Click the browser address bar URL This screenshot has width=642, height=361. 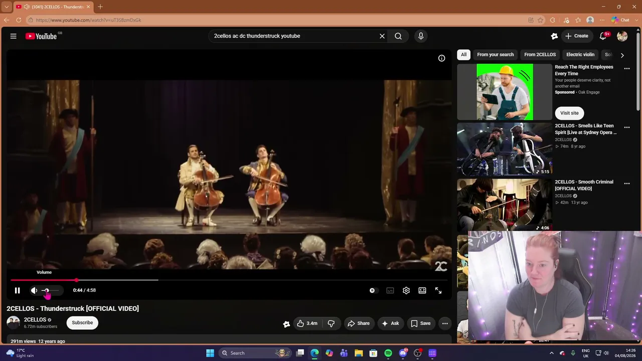(88, 20)
